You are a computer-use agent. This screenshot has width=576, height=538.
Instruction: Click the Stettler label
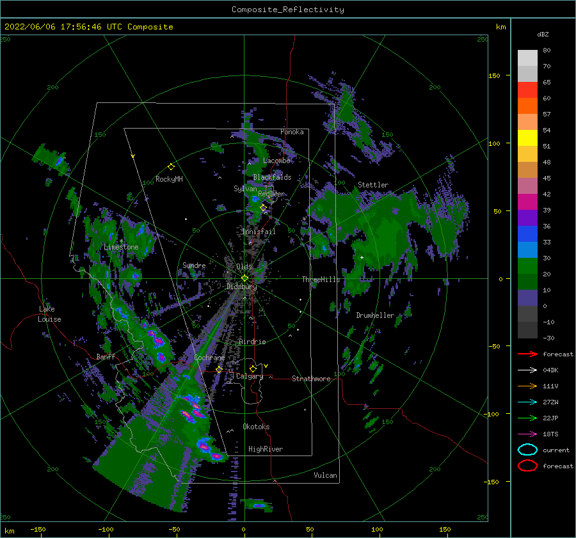tap(373, 185)
